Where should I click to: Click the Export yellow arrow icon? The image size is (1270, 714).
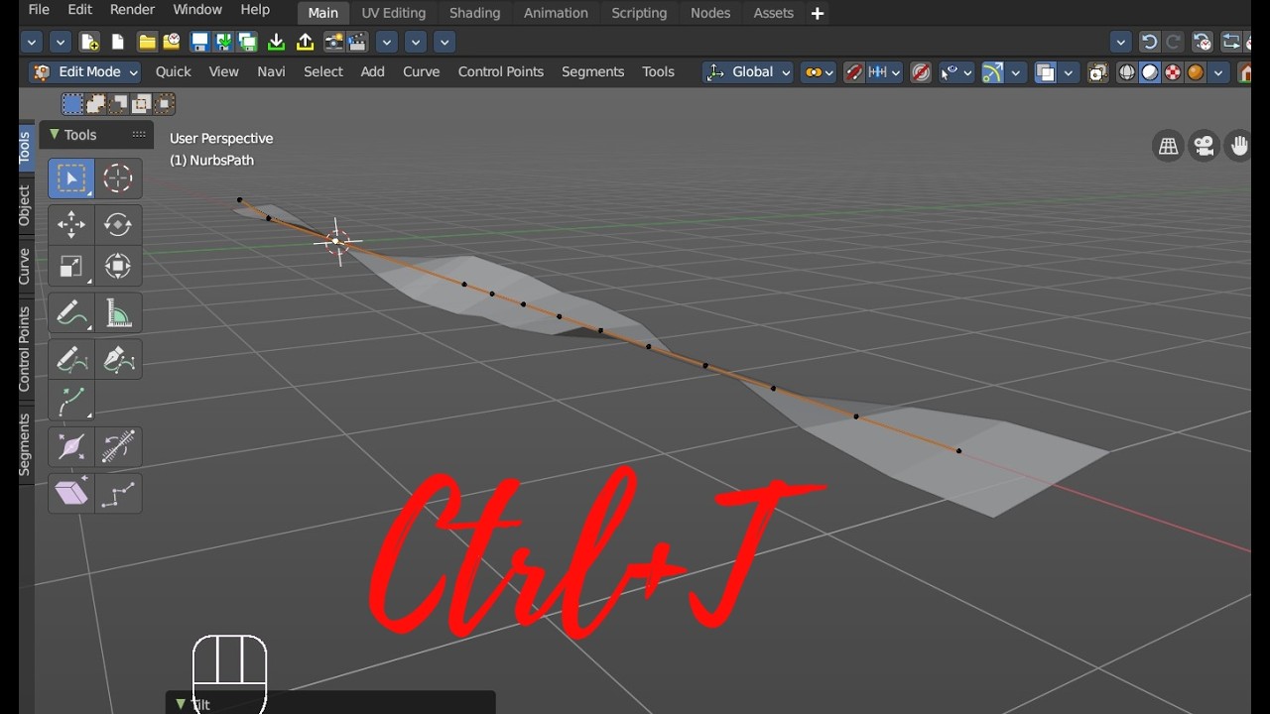306,42
